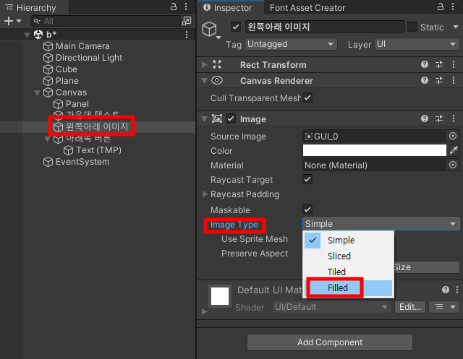The width and height of the screenshot is (463, 359).
Task: Click the Canvas Renderer eye icon
Action: pyautogui.click(x=217, y=80)
